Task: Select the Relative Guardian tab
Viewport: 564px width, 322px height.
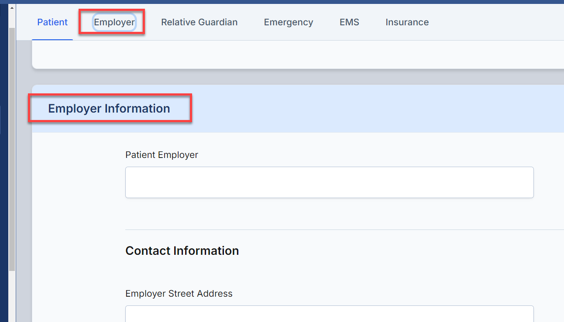Action: click(x=199, y=22)
